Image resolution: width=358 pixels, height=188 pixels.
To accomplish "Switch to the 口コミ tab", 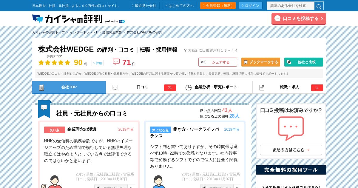I will click(x=142, y=87).
